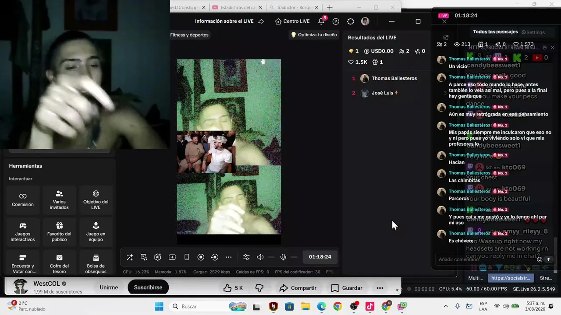Image resolution: width=561 pixels, height=315 pixels.
Task: Click the Unirme button
Action: pos(109,287)
